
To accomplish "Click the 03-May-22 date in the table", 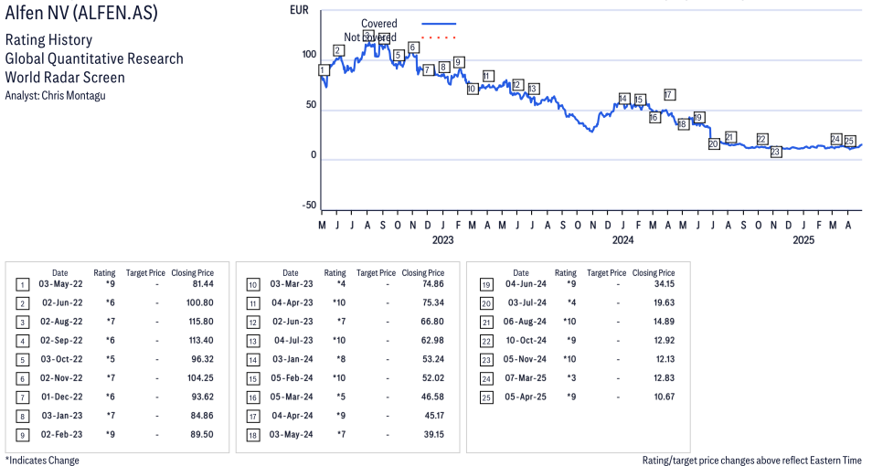I will pos(60,283).
